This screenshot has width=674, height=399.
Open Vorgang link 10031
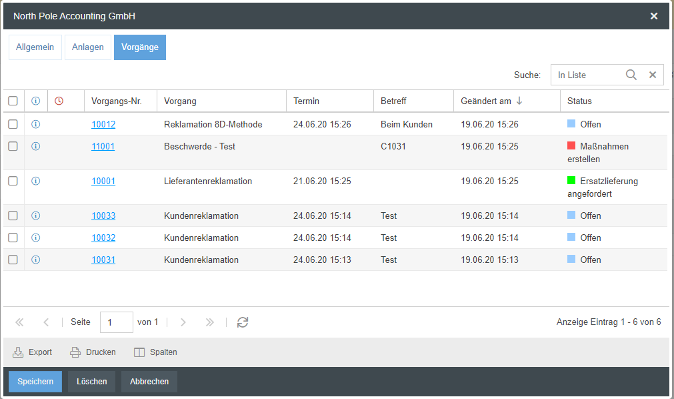point(103,260)
